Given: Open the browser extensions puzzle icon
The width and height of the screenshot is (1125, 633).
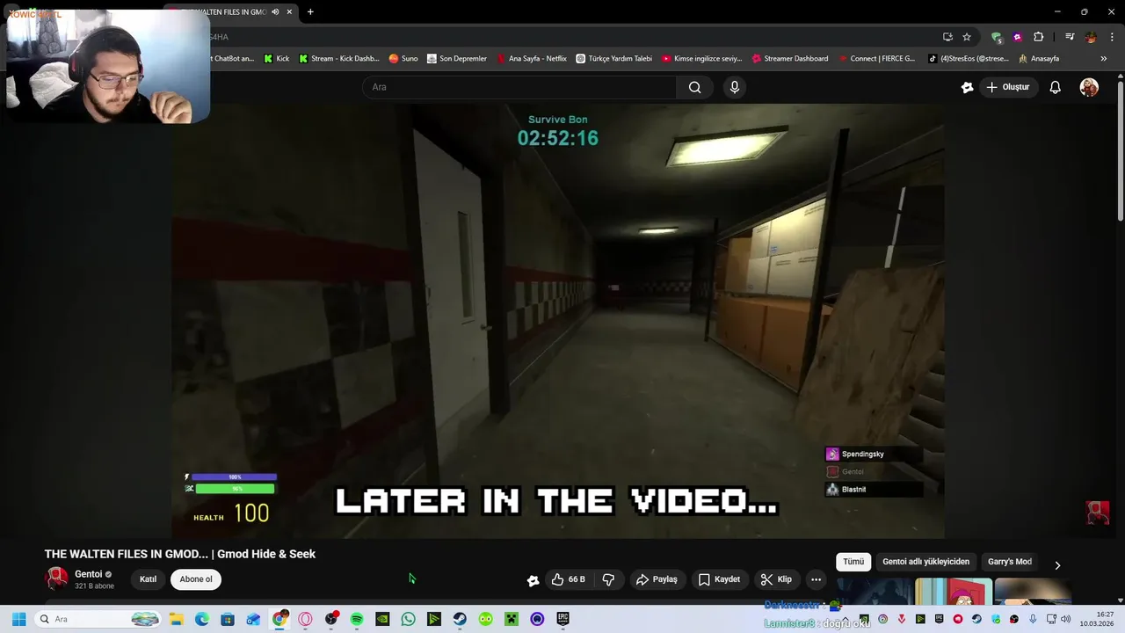Looking at the screenshot, I should [1039, 37].
